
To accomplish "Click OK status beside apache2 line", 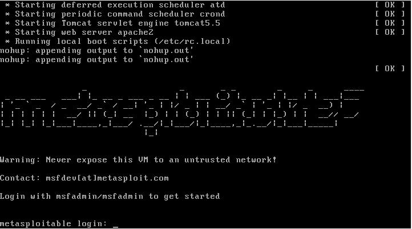I will click(x=390, y=32).
